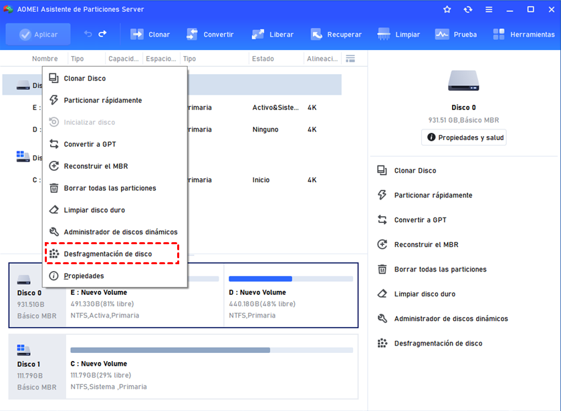Select the D: partition row in the list
The image size is (561, 411).
click(x=172, y=129)
